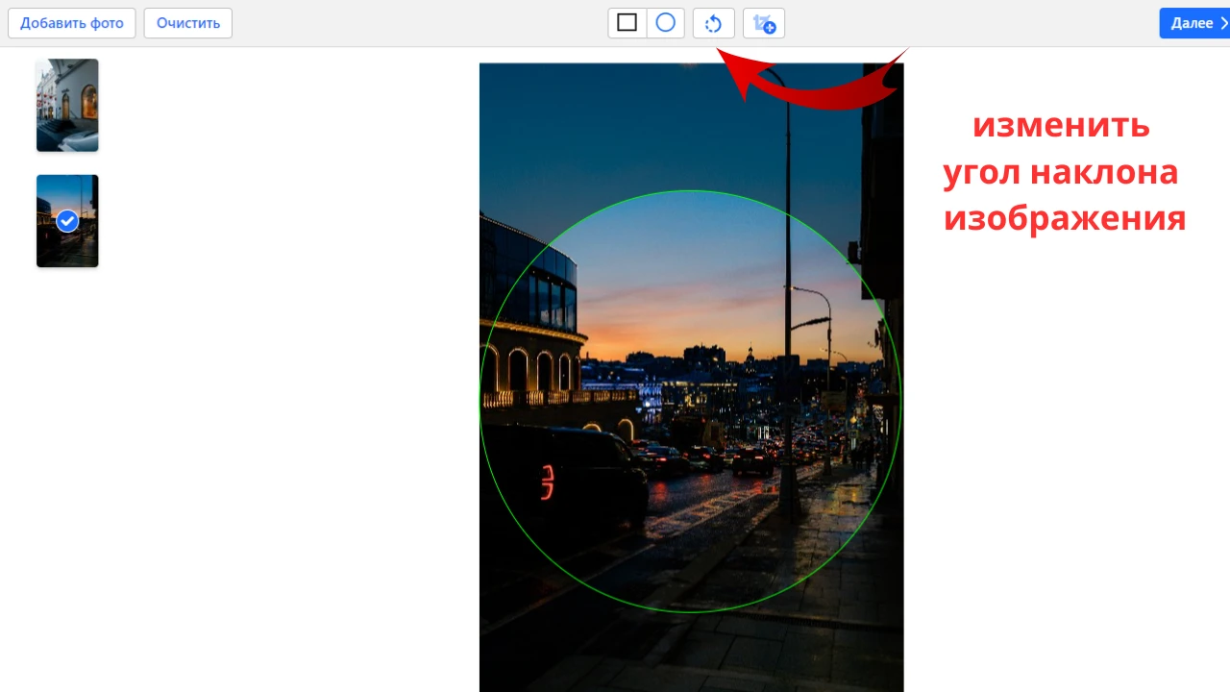Select the circle crop shape
This screenshot has height=692, width=1230.
click(666, 23)
